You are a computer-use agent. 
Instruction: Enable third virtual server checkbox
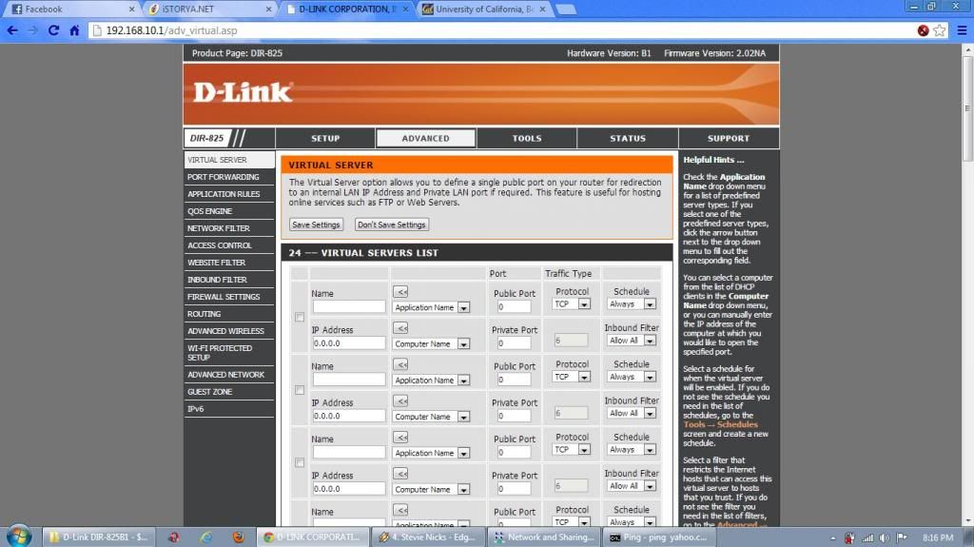click(300, 462)
